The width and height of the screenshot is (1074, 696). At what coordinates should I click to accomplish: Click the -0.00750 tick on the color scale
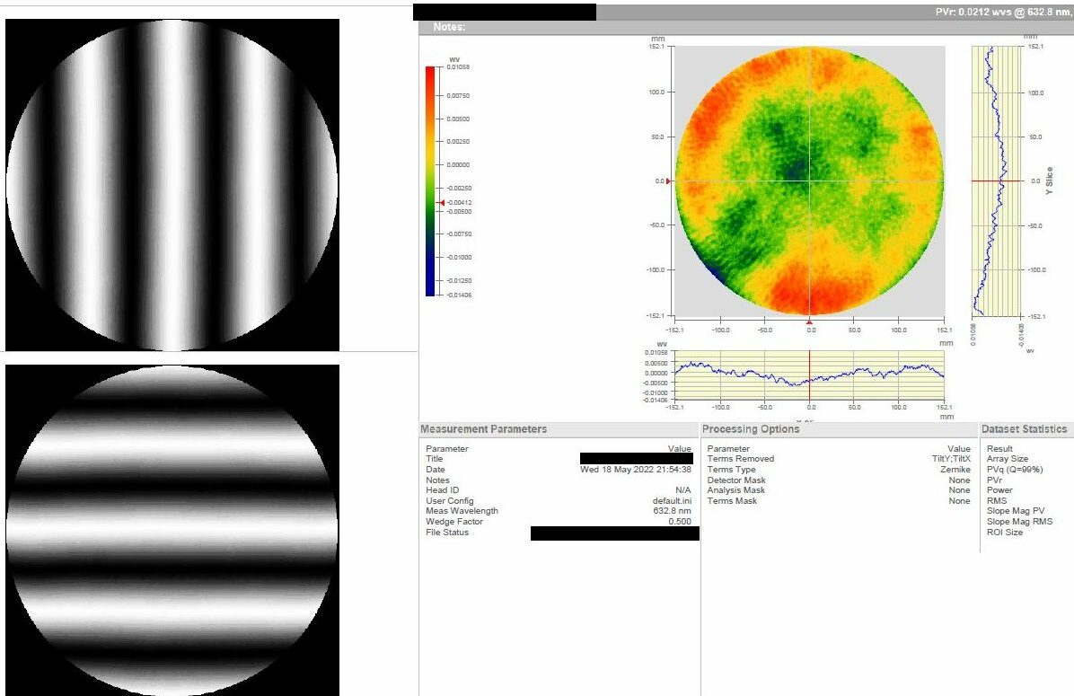point(458,234)
